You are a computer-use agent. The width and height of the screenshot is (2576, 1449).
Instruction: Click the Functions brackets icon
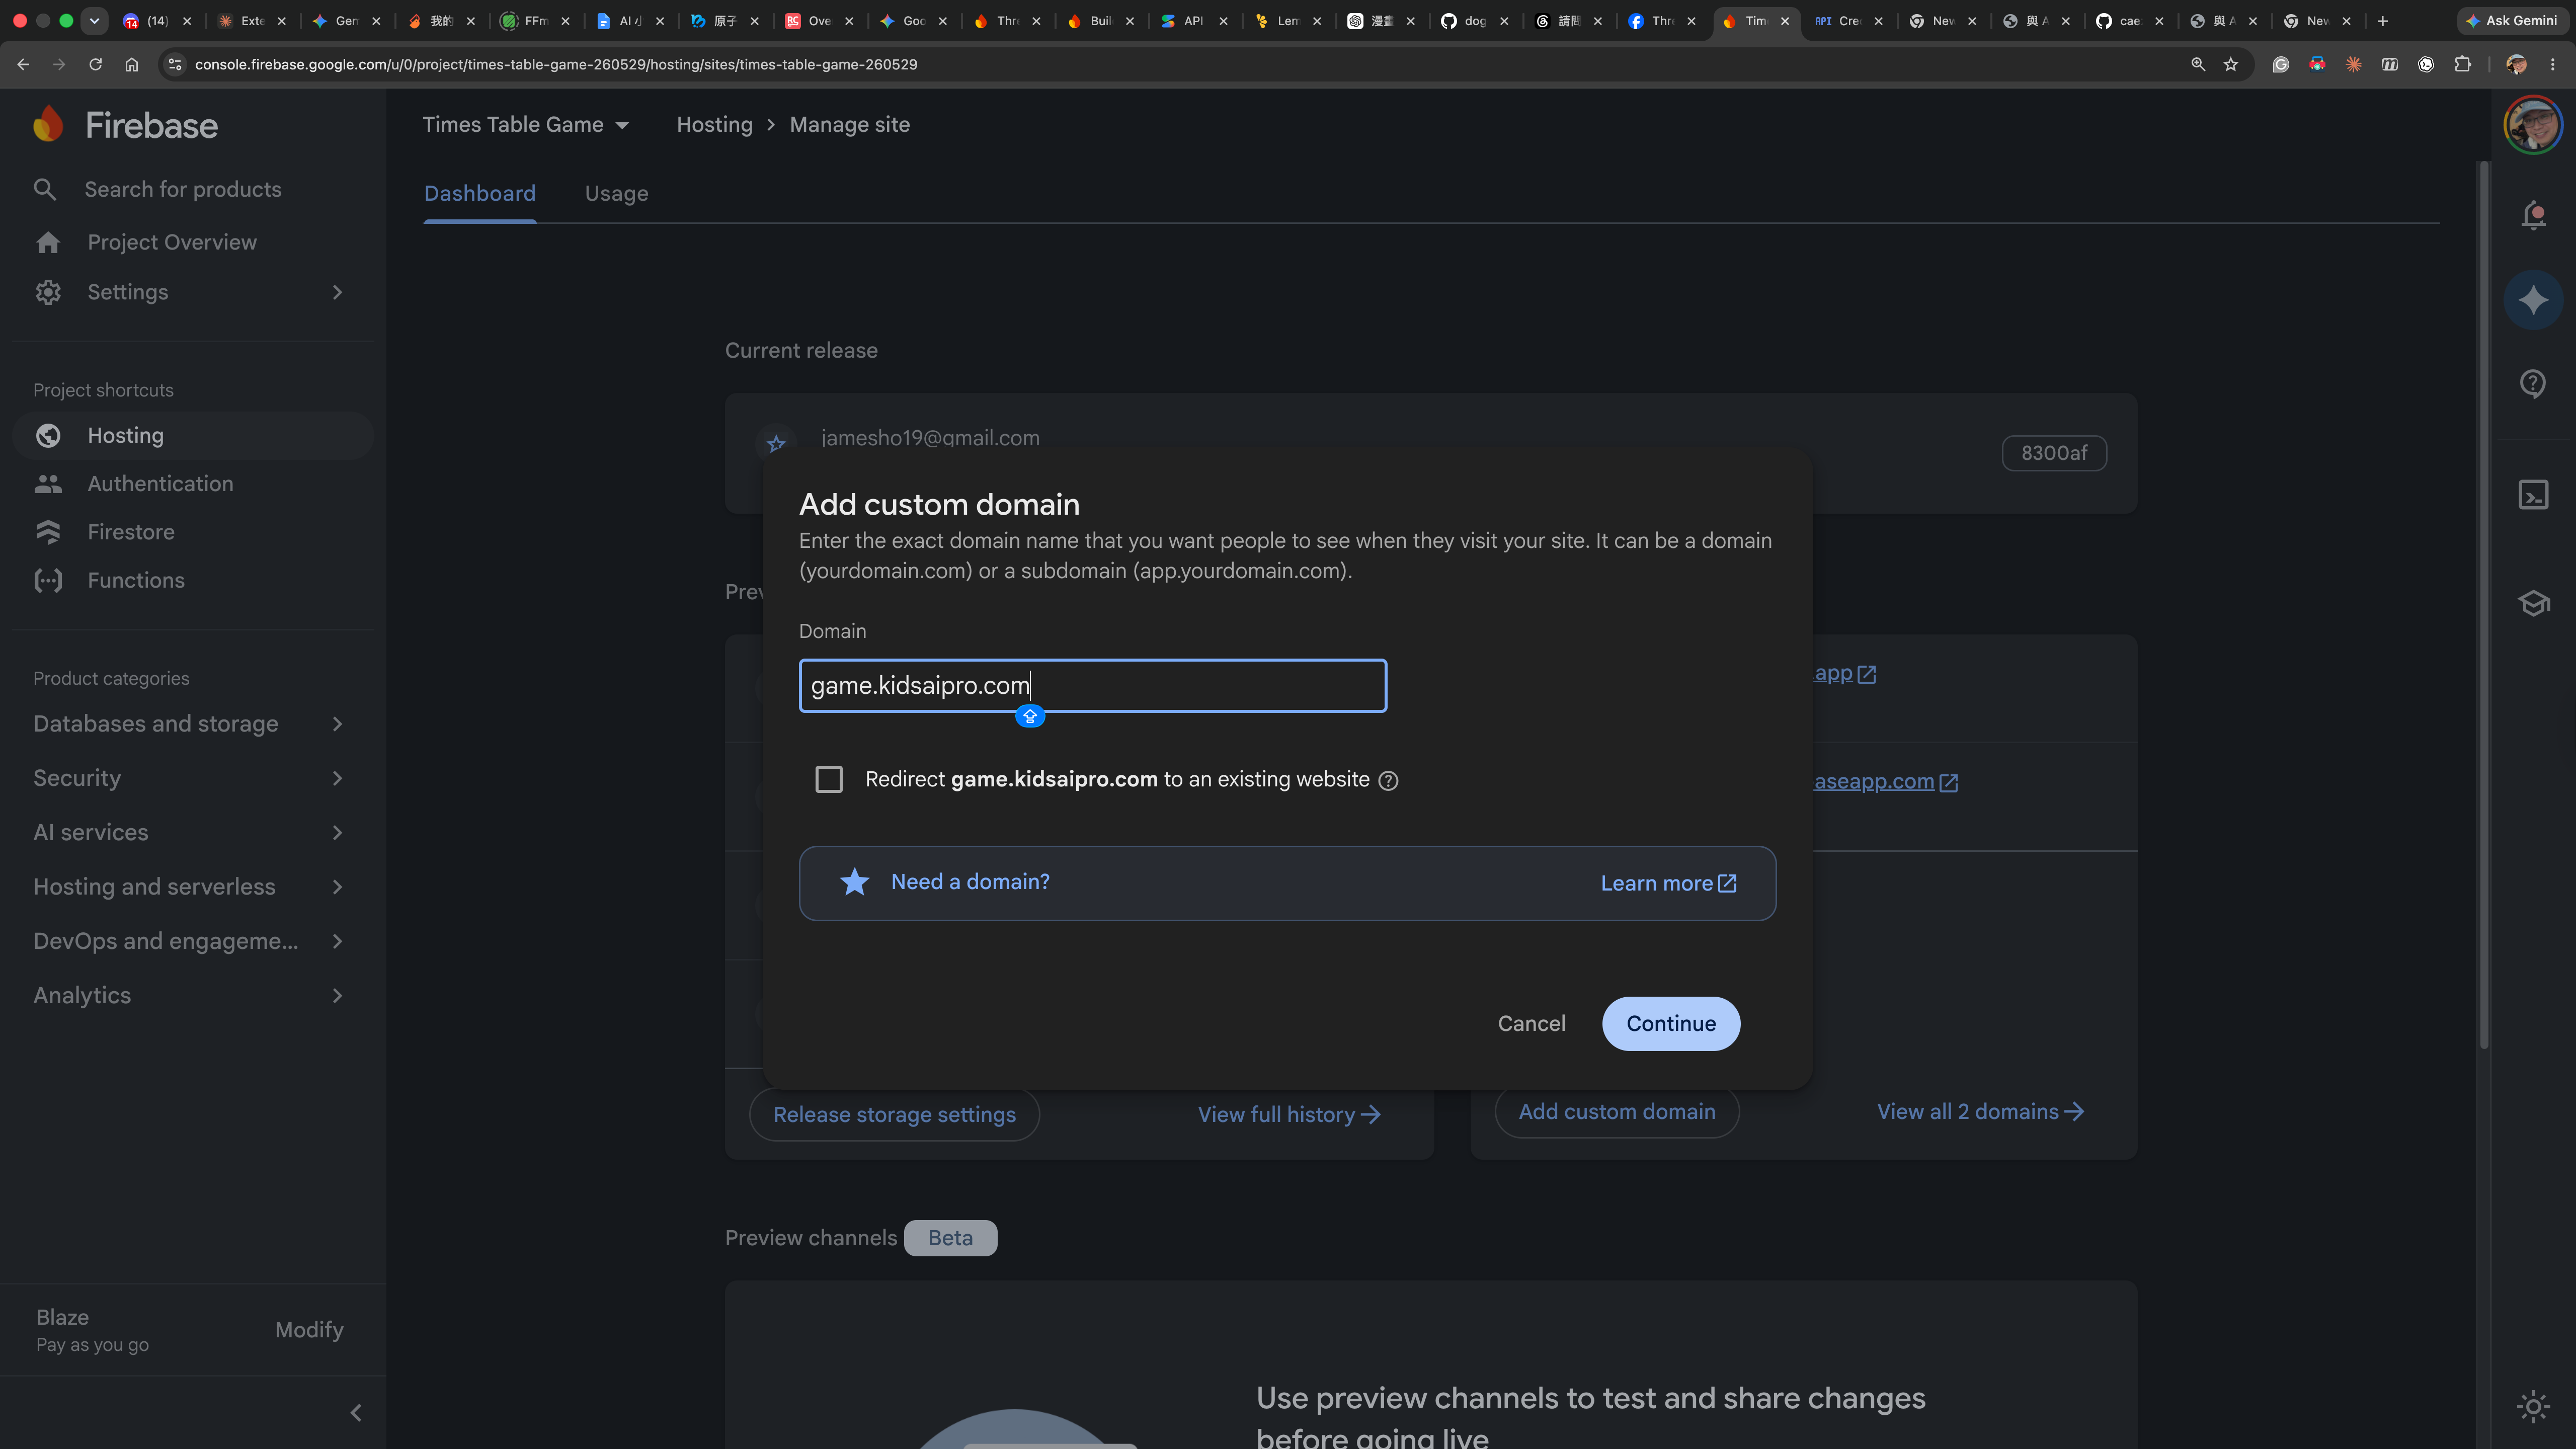48,580
